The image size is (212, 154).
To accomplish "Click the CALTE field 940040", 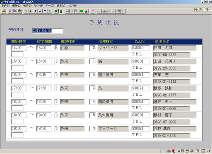I will coord(141,48).
